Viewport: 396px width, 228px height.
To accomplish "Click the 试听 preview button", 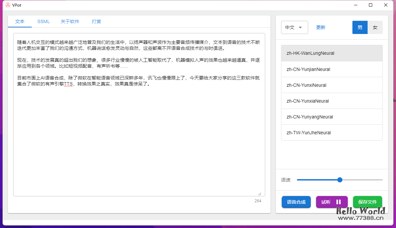I will click(326, 202).
